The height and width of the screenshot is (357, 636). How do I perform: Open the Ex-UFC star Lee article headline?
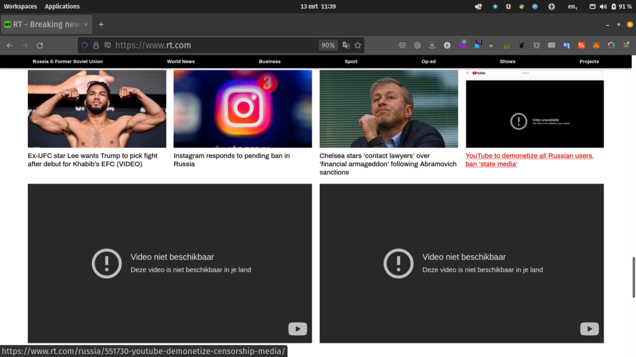(93, 160)
